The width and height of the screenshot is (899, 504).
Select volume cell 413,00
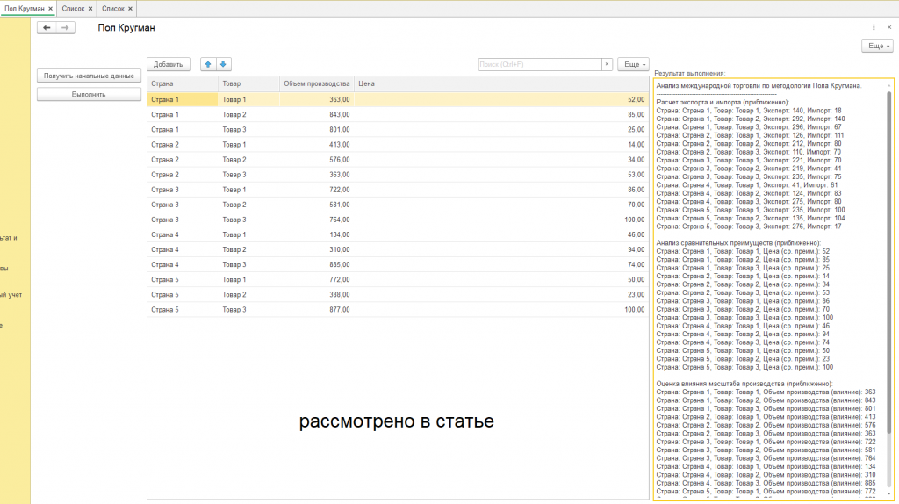click(x=316, y=145)
